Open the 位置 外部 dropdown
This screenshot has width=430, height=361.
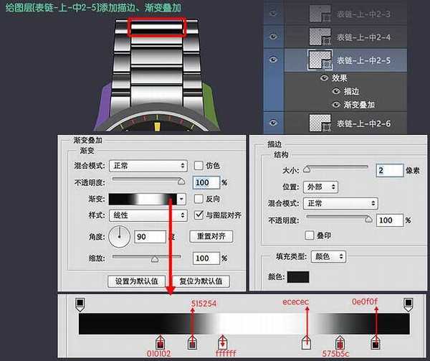(321, 186)
